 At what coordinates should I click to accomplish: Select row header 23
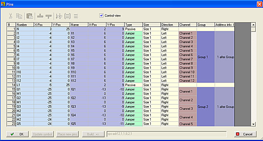[x=12, y=124]
